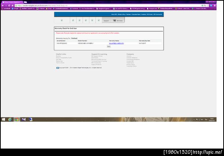
Task: Open the taskbar clock
Action: (212, 120)
